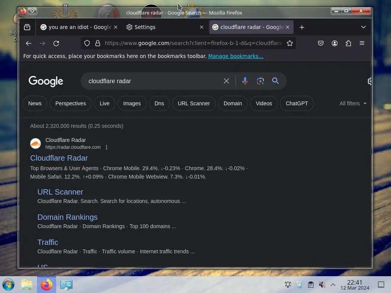Open the Firefox account icon
The width and height of the screenshot is (391, 293).
pos(334,43)
